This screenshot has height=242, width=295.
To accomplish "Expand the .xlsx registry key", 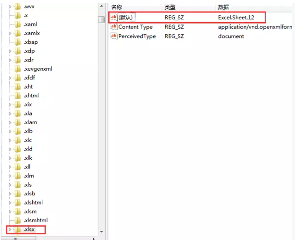I will coord(10,229).
